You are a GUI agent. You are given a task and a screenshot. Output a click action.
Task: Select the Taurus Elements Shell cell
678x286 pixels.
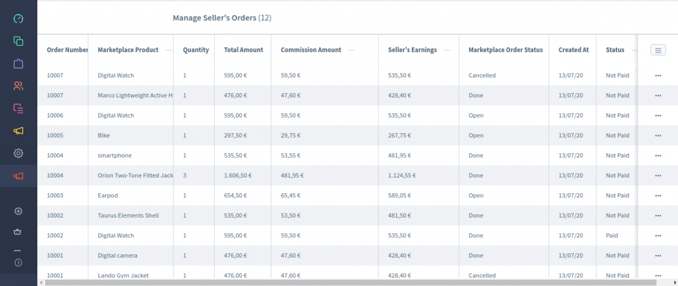pos(128,215)
